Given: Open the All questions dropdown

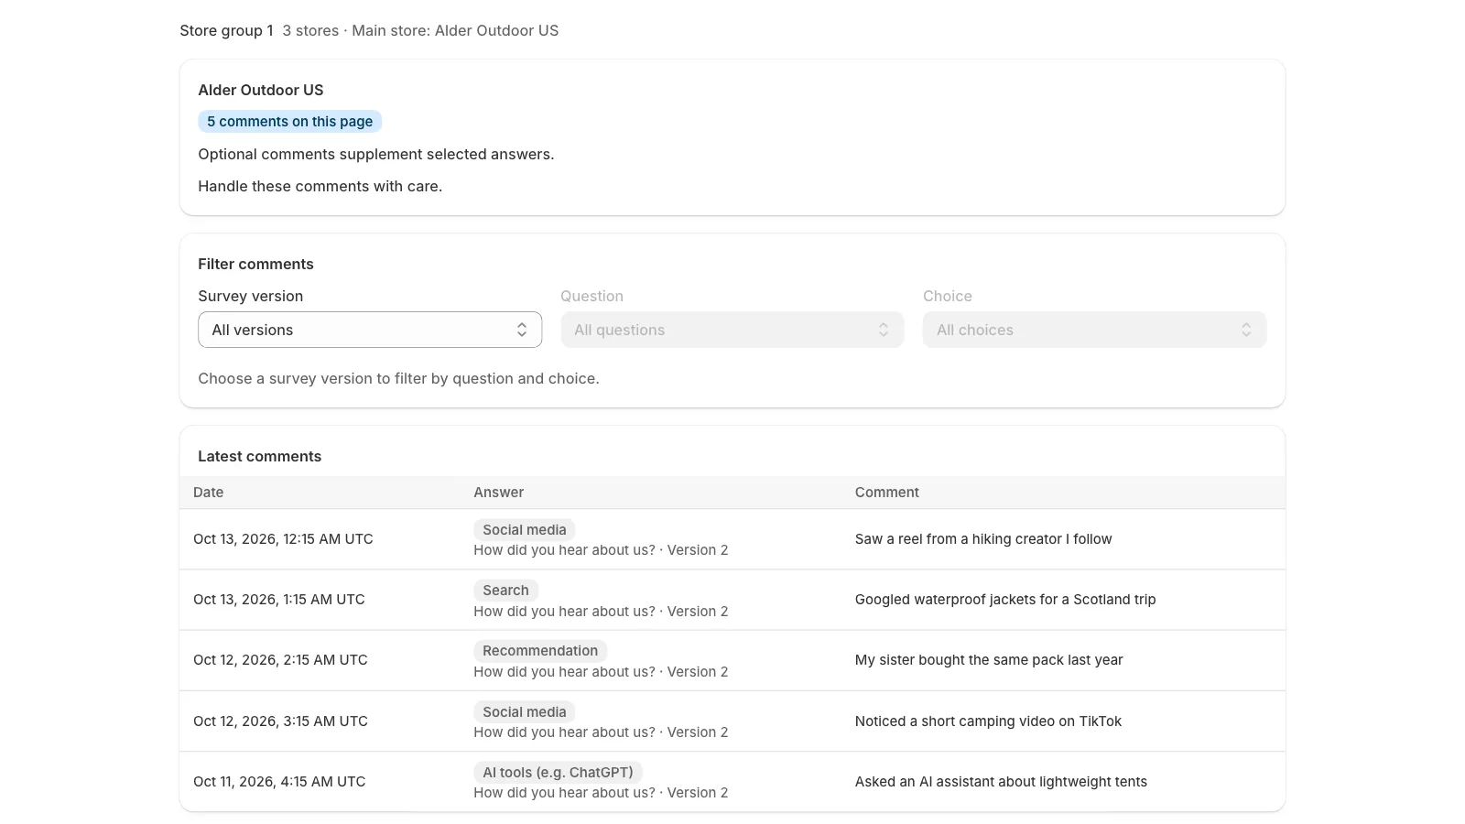Looking at the screenshot, I should (x=732, y=330).
